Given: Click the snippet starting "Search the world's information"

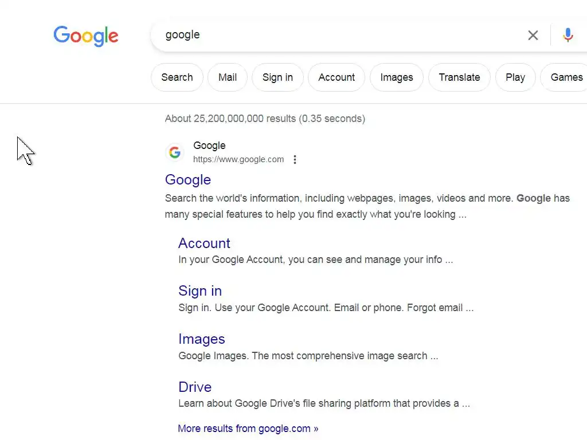Looking at the screenshot, I should click(x=367, y=206).
